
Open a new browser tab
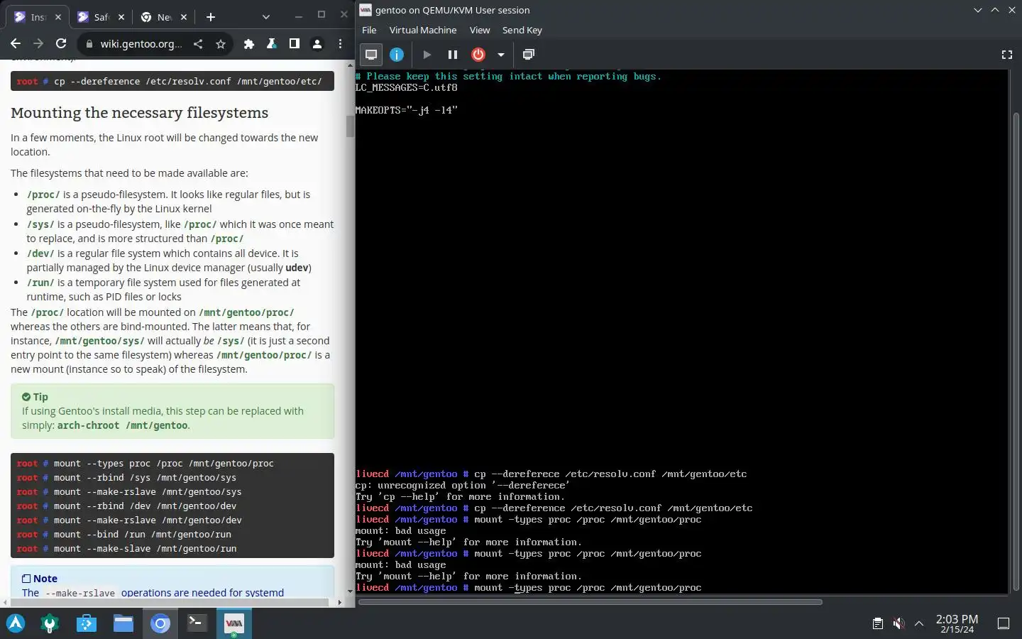211,17
